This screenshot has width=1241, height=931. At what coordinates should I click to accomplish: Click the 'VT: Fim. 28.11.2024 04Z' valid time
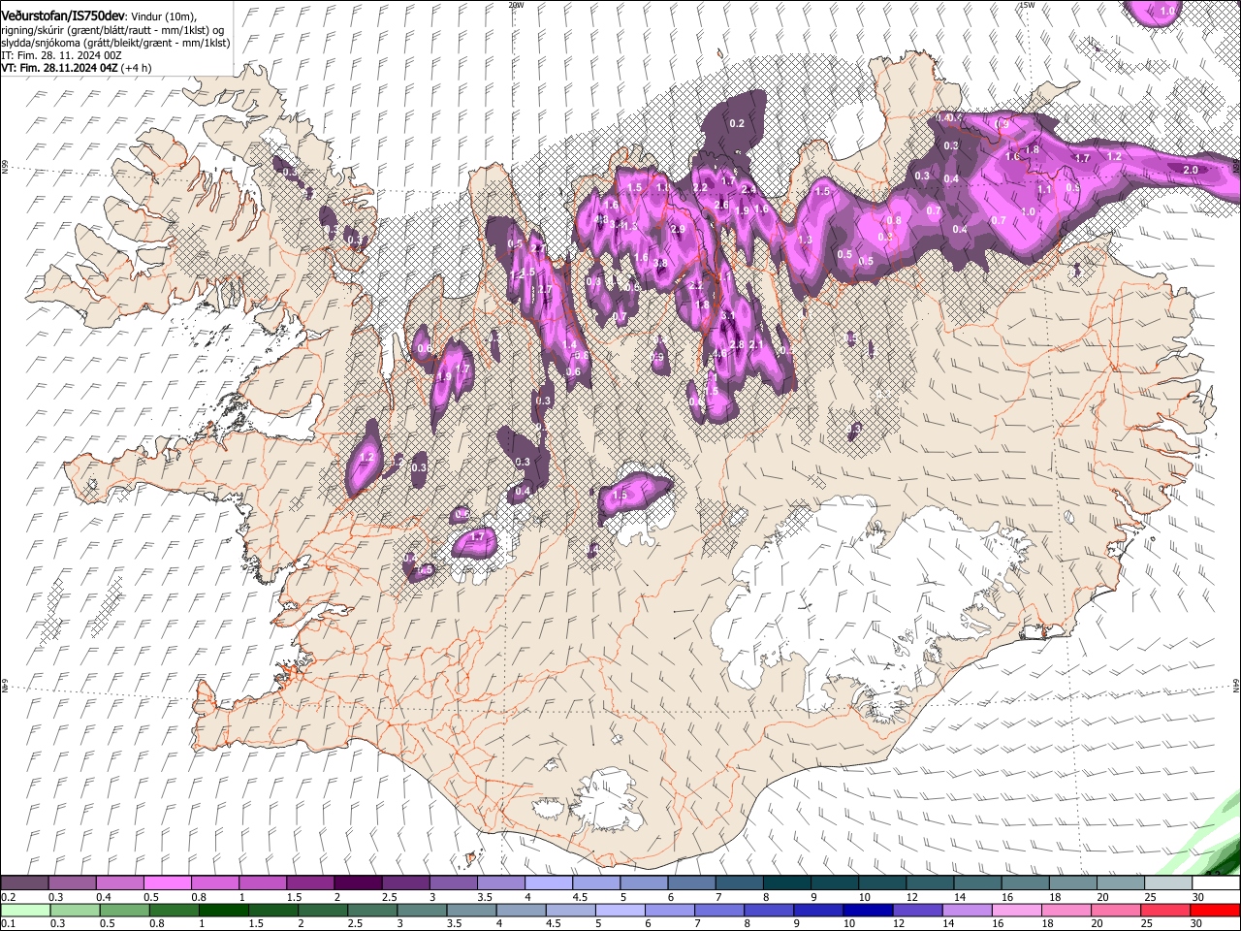tap(61, 68)
